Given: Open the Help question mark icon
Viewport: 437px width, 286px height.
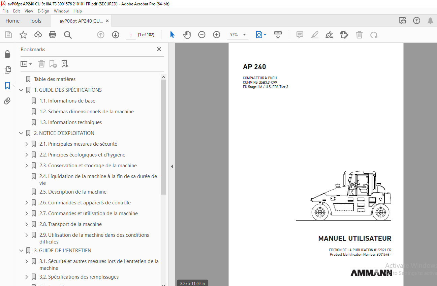Looking at the screenshot, I should tap(417, 21).
